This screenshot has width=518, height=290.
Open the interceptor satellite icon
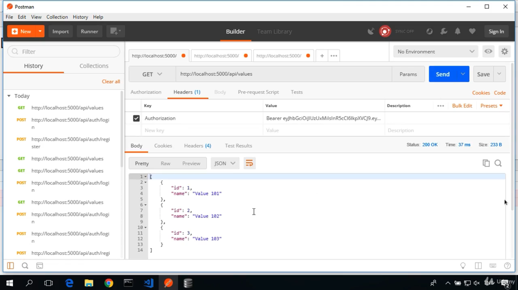[x=371, y=32]
